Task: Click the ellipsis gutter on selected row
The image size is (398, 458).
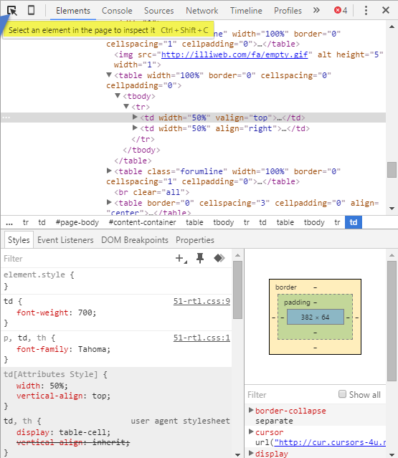Action: click(6, 118)
